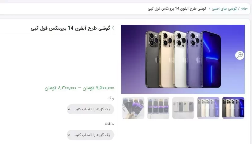Open the حافظه storage dropdown

(x=90, y=135)
